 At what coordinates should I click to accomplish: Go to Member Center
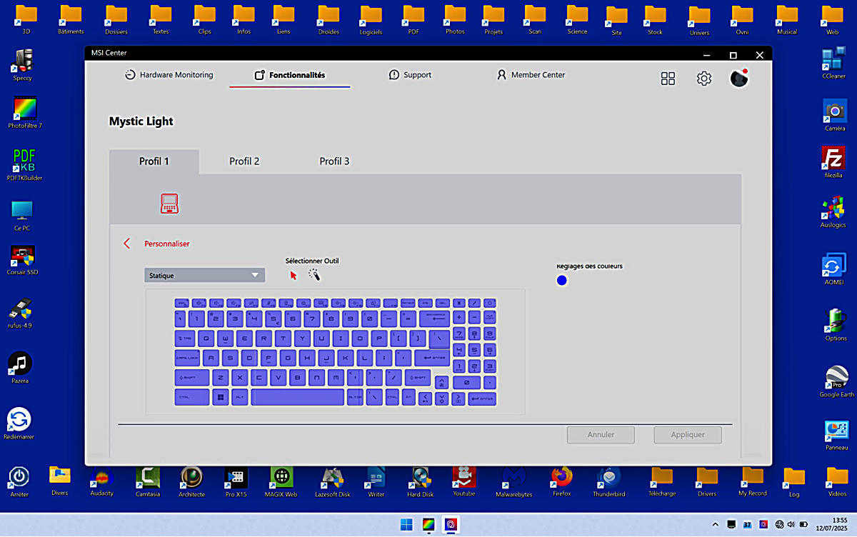[x=531, y=75]
